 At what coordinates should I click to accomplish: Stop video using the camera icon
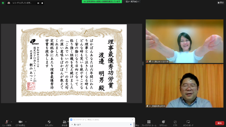(21, 123)
